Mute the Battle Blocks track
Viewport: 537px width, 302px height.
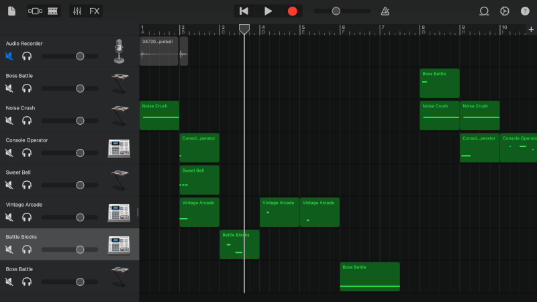click(x=9, y=249)
